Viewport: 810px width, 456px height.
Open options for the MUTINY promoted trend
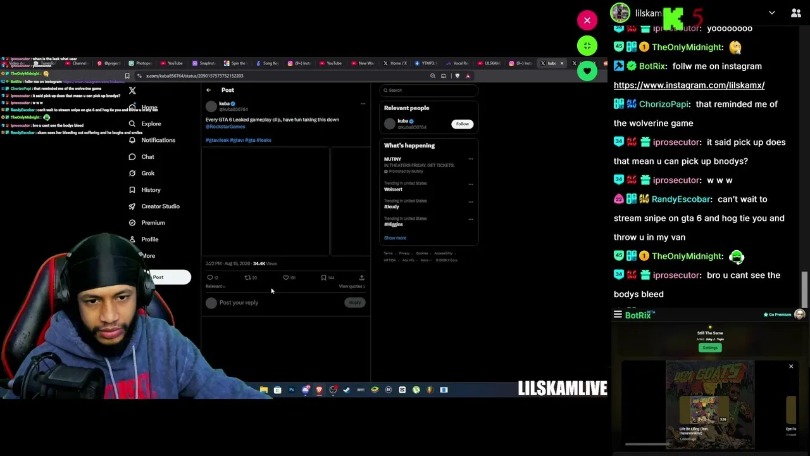(x=470, y=159)
